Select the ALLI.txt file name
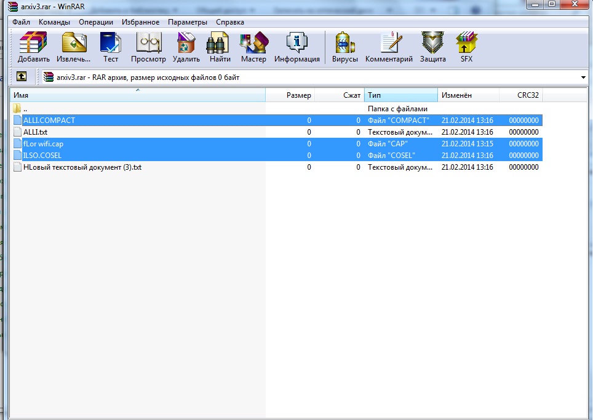The height and width of the screenshot is (420, 593). pyautogui.click(x=36, y=132)
